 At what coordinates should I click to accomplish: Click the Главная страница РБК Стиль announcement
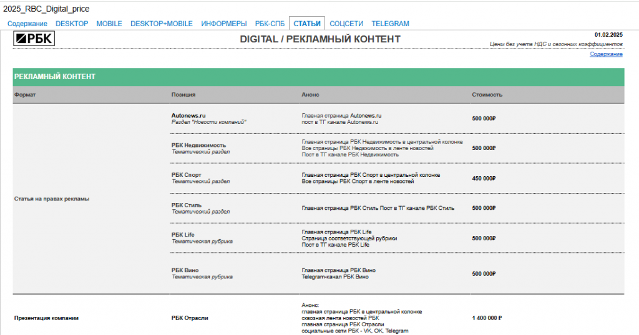click(x=378, y=208)
